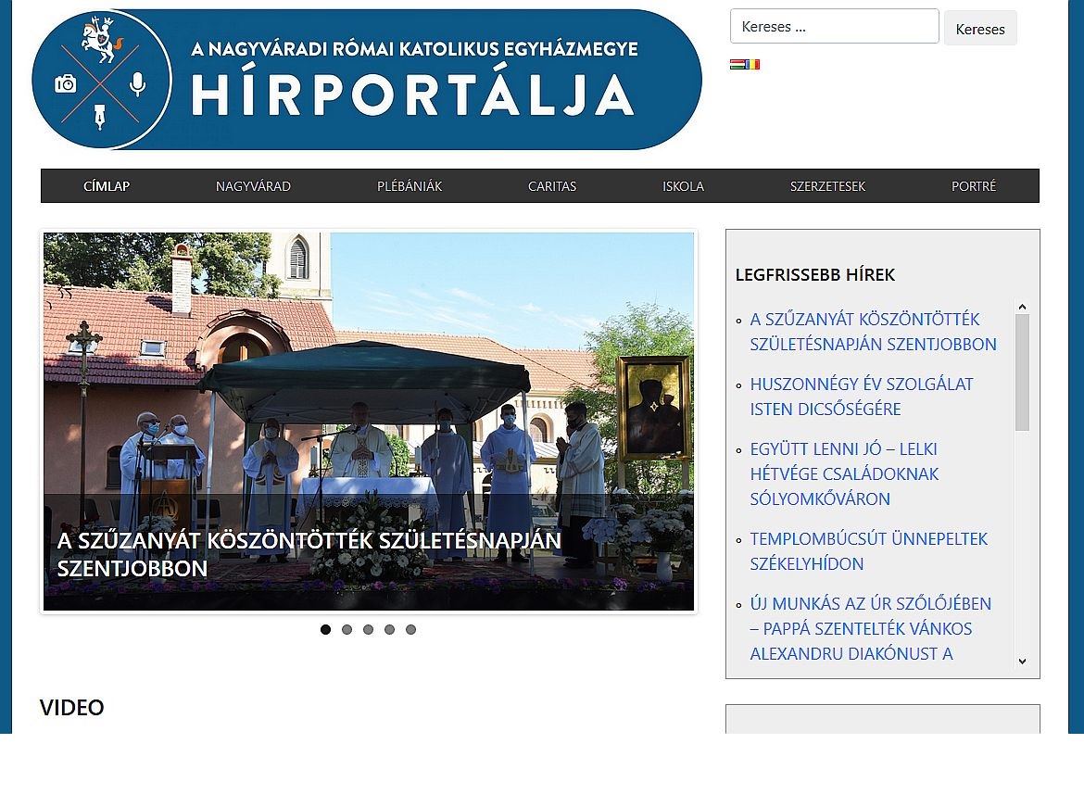Select the fifth slider pagination dot
This screenshot has height=807, width=1084.
410,629
